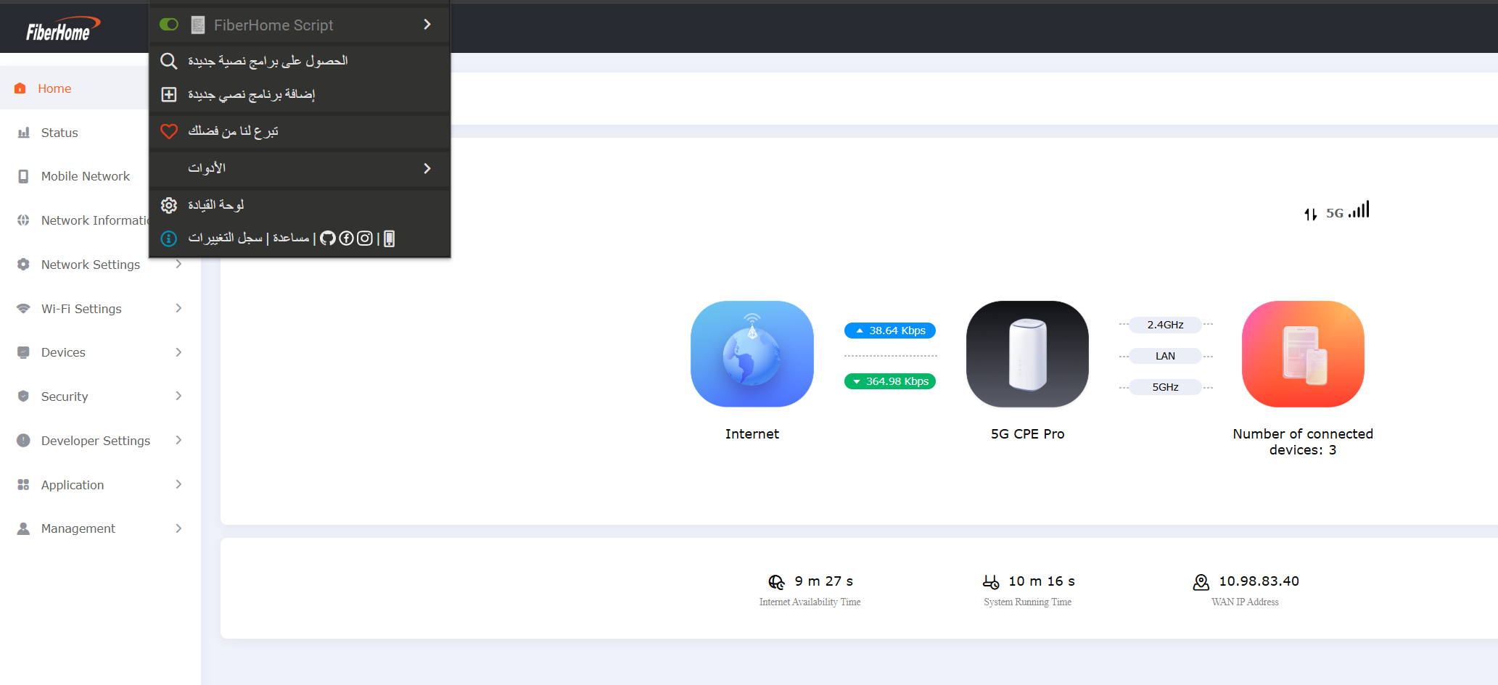Open the Instagram icon link
Screen dimensions: 1498x685
pyautogui.click(x=365, y=238)
